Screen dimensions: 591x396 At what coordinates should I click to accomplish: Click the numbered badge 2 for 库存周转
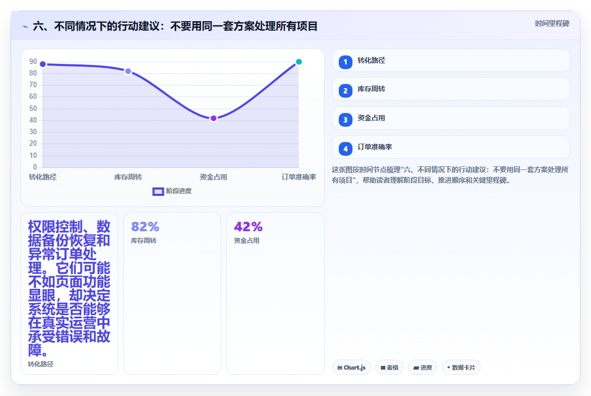345,91
